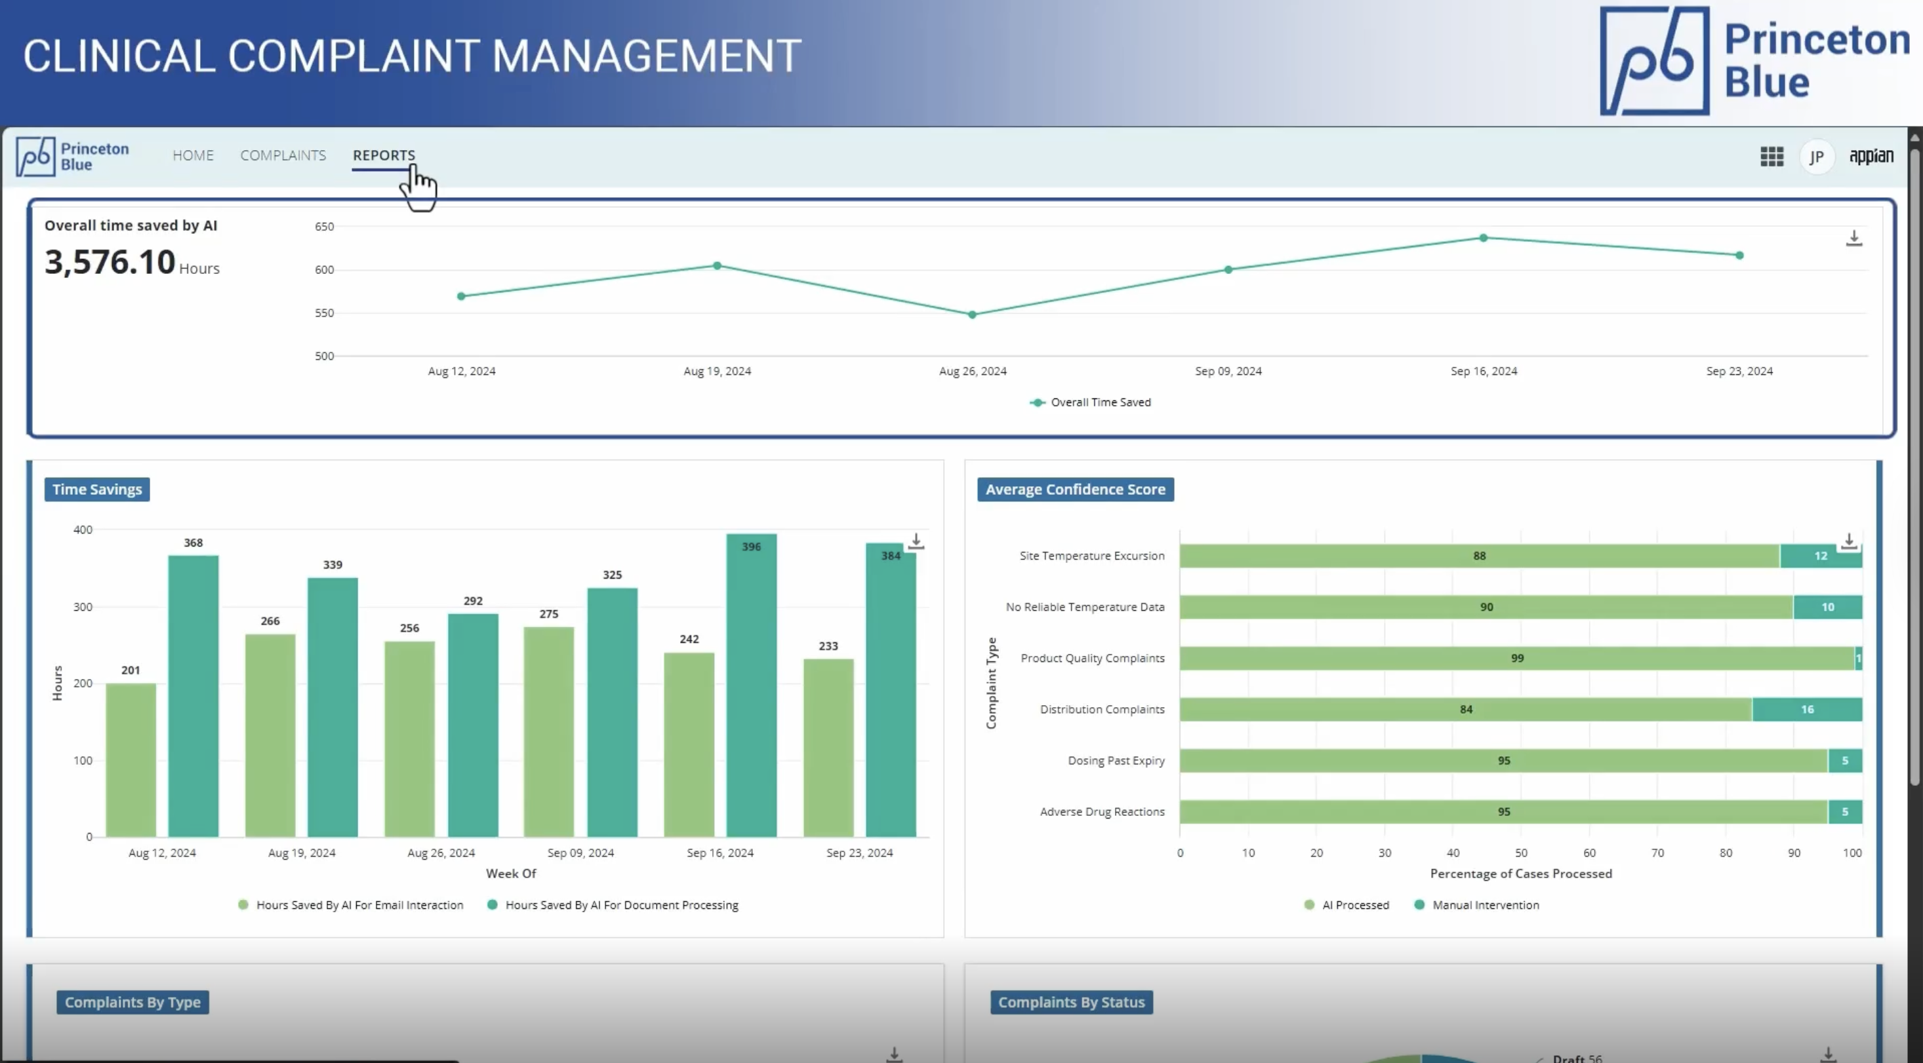Screen dimensions: 1923x1063
Task: Download the Complaints By Type chart
Action: tap(895, 1054)
